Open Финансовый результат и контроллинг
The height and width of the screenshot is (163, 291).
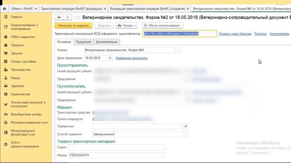click(x=28, y=104)
